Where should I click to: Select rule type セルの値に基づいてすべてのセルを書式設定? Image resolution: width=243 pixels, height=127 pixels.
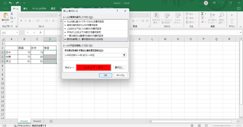pos(95,22)
